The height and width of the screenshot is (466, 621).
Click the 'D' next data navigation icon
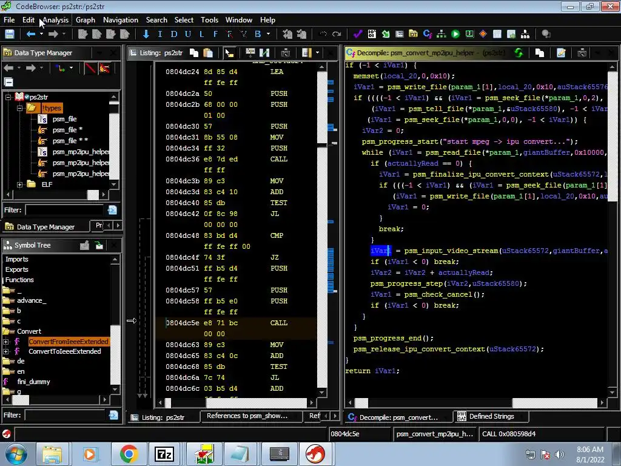tap(174, 34)
